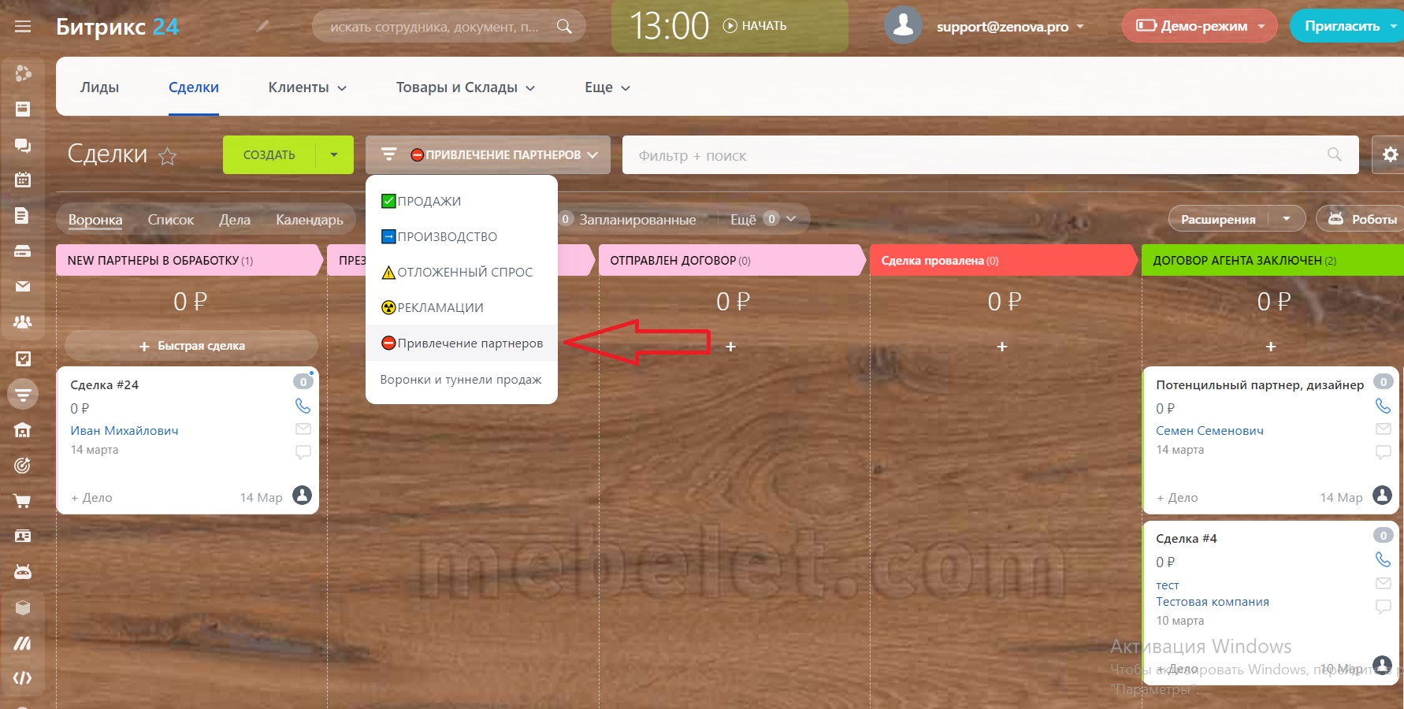Add Сделки to favorites with the star
The image size is (1404, 709).
point(167,156)
